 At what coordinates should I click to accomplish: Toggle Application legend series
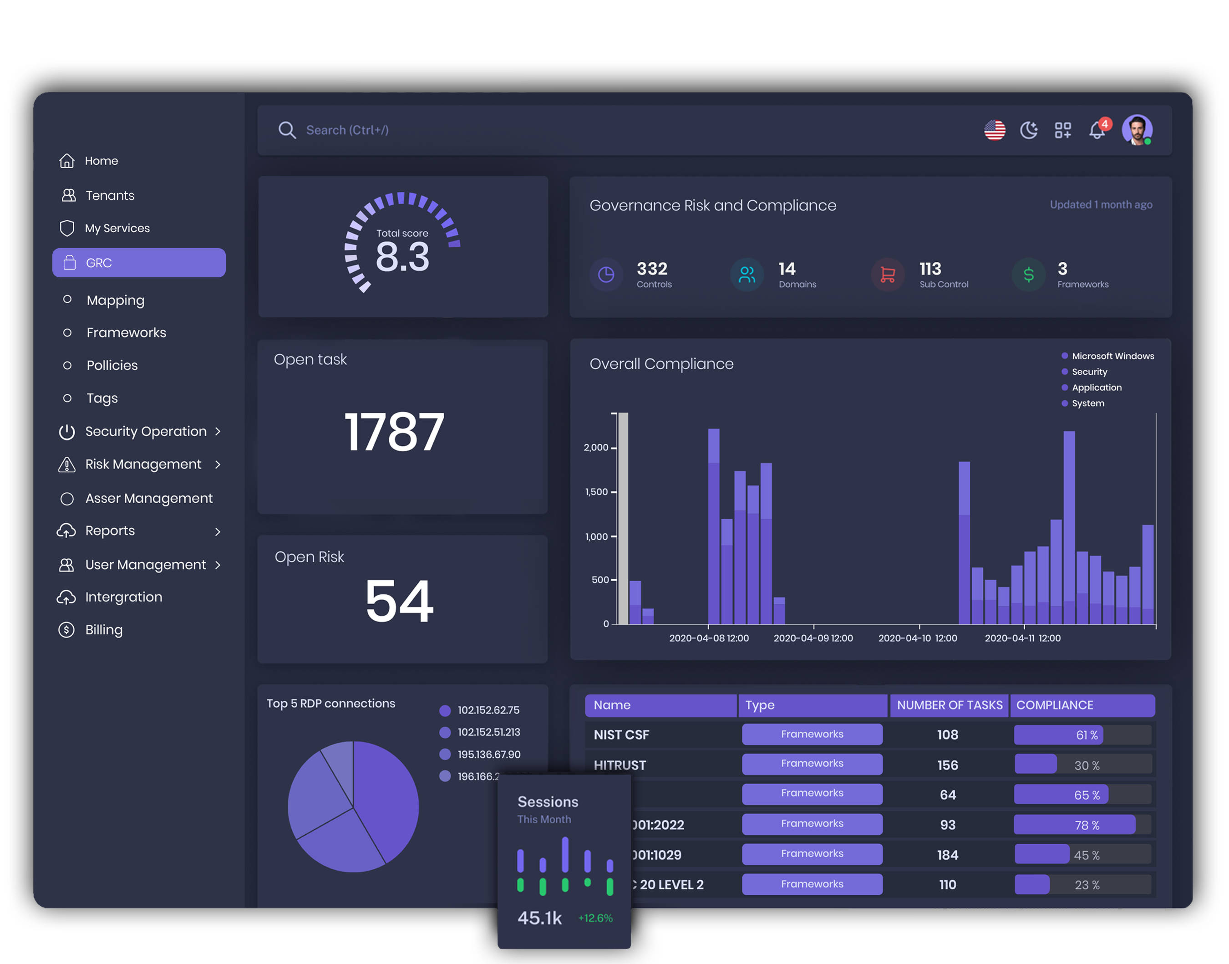(x=1092, y=388)
